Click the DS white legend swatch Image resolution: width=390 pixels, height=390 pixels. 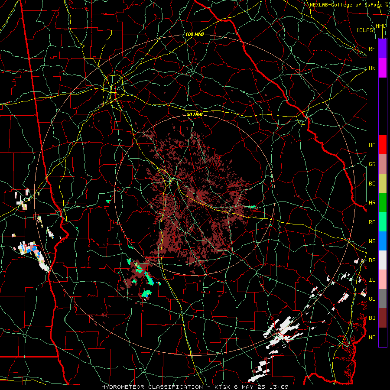pyautogui.click(x=383, y=260)
